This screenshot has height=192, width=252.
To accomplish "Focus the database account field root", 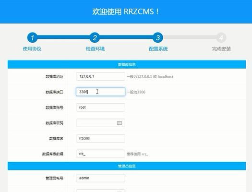I will (100, 108).
